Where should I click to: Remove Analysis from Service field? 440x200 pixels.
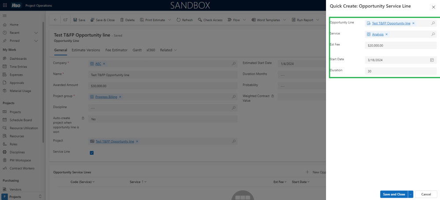(386, 34)
